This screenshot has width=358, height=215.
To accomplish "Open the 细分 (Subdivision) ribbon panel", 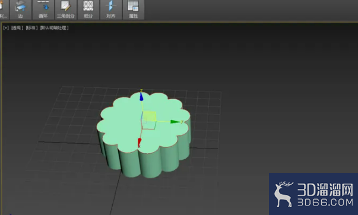I will click(x=88, y=10).
